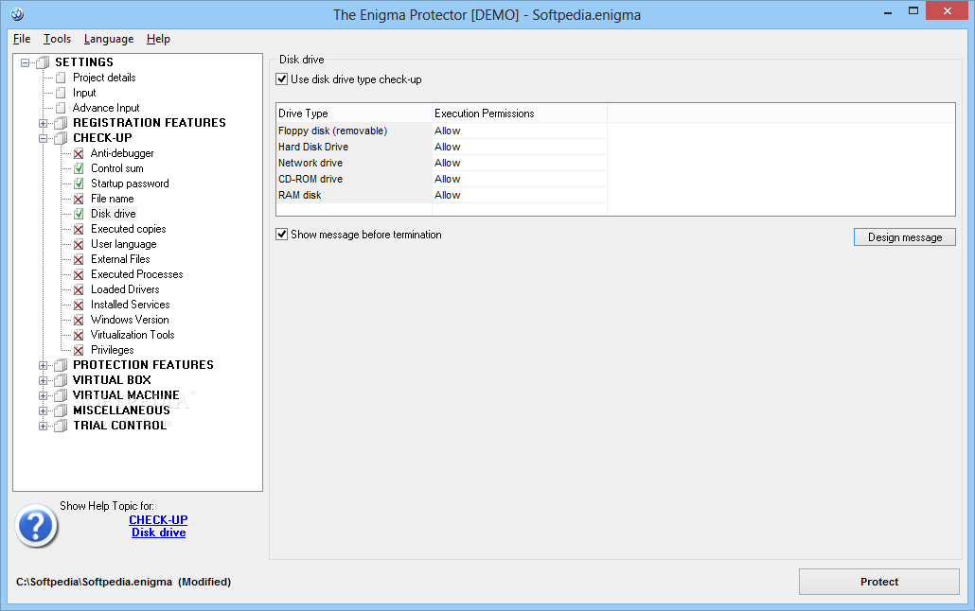
Task: Click the red X icon beside Executed copies
Action: coord(79,229)
